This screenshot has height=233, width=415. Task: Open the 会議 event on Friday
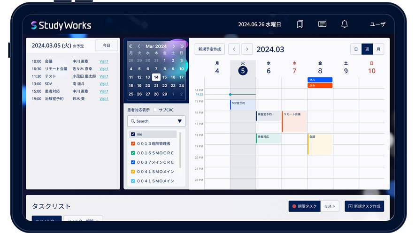(320, 144)
